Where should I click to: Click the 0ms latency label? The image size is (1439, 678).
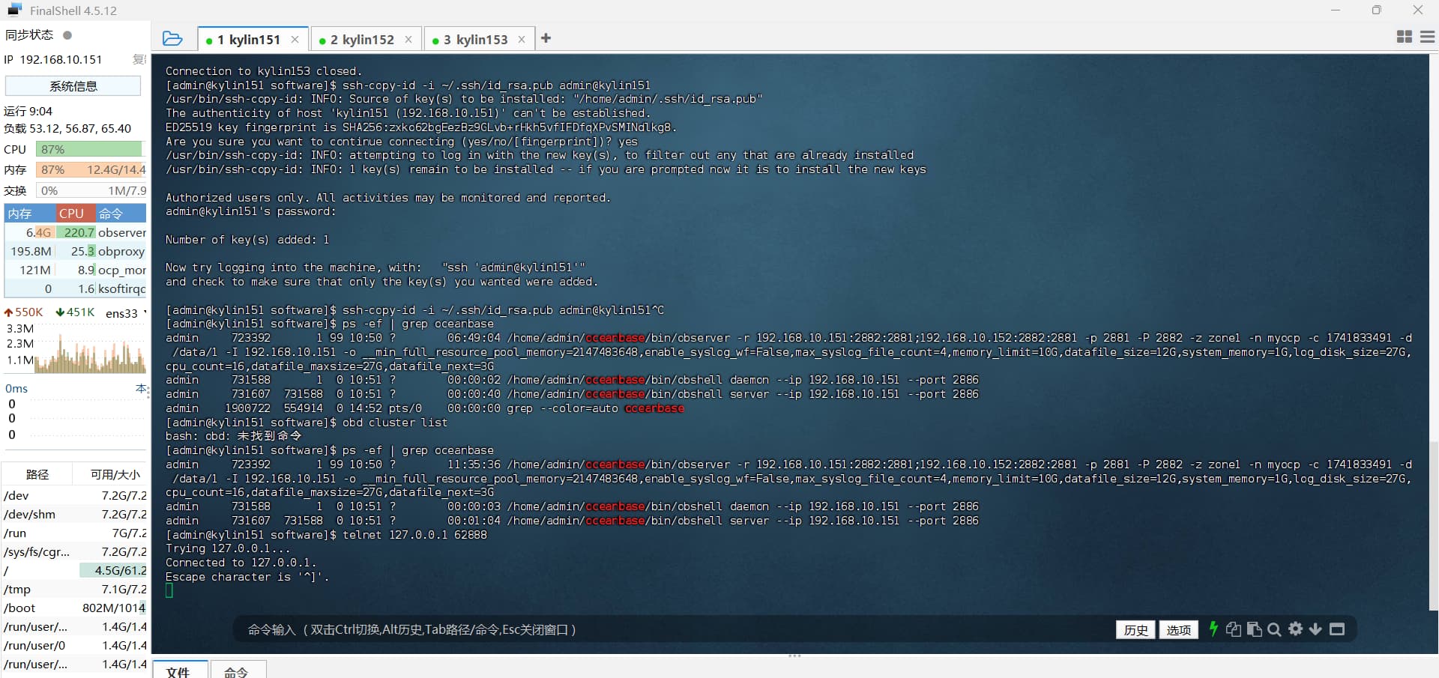click(x=16, y=388)
